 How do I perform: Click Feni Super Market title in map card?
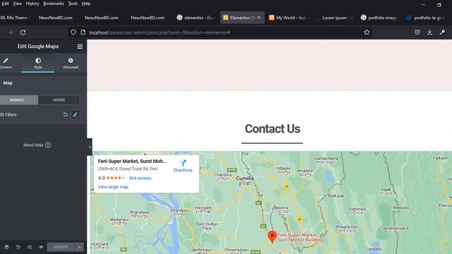click(132, 162)
